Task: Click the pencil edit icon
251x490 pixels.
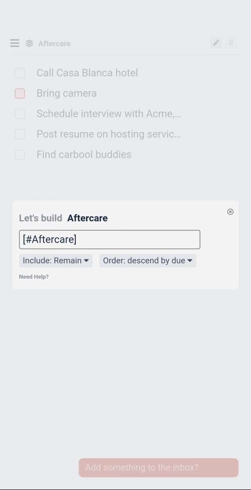Action: (x=216, y=43)
